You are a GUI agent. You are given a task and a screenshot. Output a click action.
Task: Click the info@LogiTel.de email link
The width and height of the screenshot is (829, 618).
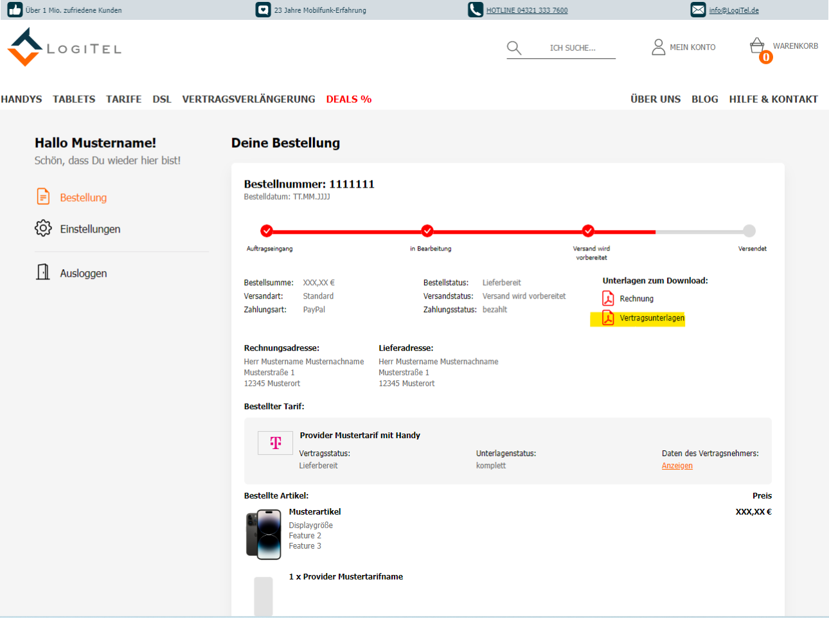[734, 10]
